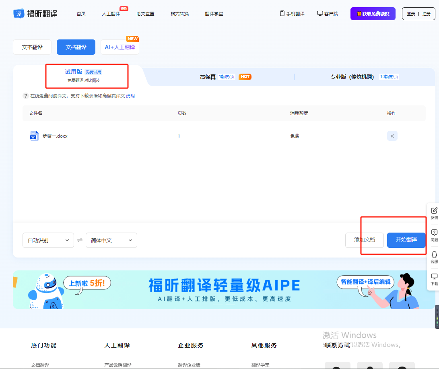Viewport: 439px width, 369px height.
Task: Click the 热门功能 footer heading
Action: (x=44, y=345)
